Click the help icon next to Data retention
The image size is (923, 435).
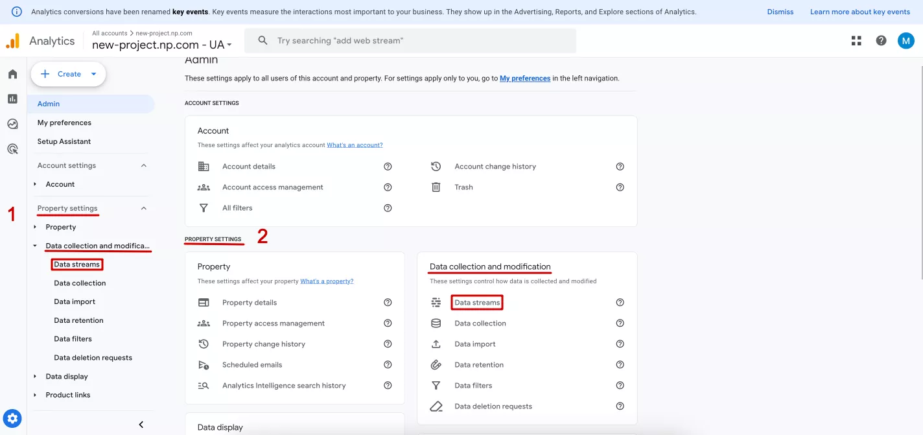[x=620, y=365]
